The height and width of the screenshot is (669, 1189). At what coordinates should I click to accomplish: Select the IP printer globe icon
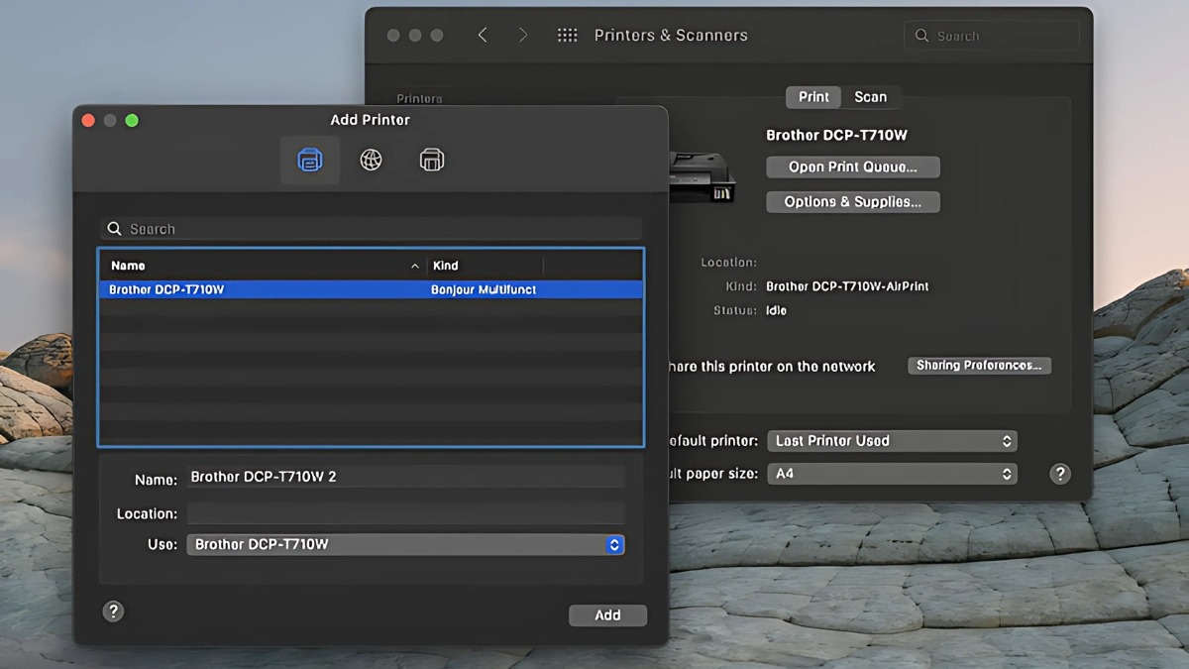coord(371,160)
